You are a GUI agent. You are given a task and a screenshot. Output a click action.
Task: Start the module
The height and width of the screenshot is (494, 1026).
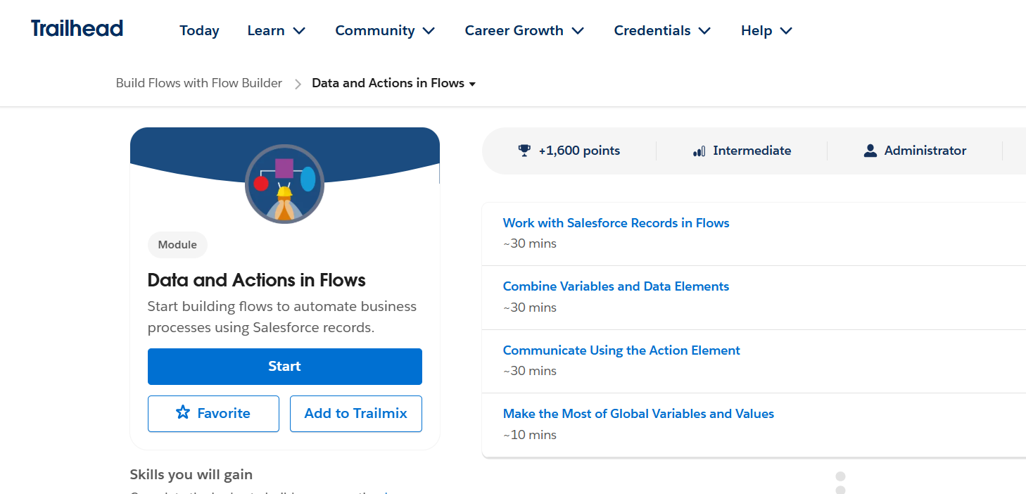(x=285, y=367)
